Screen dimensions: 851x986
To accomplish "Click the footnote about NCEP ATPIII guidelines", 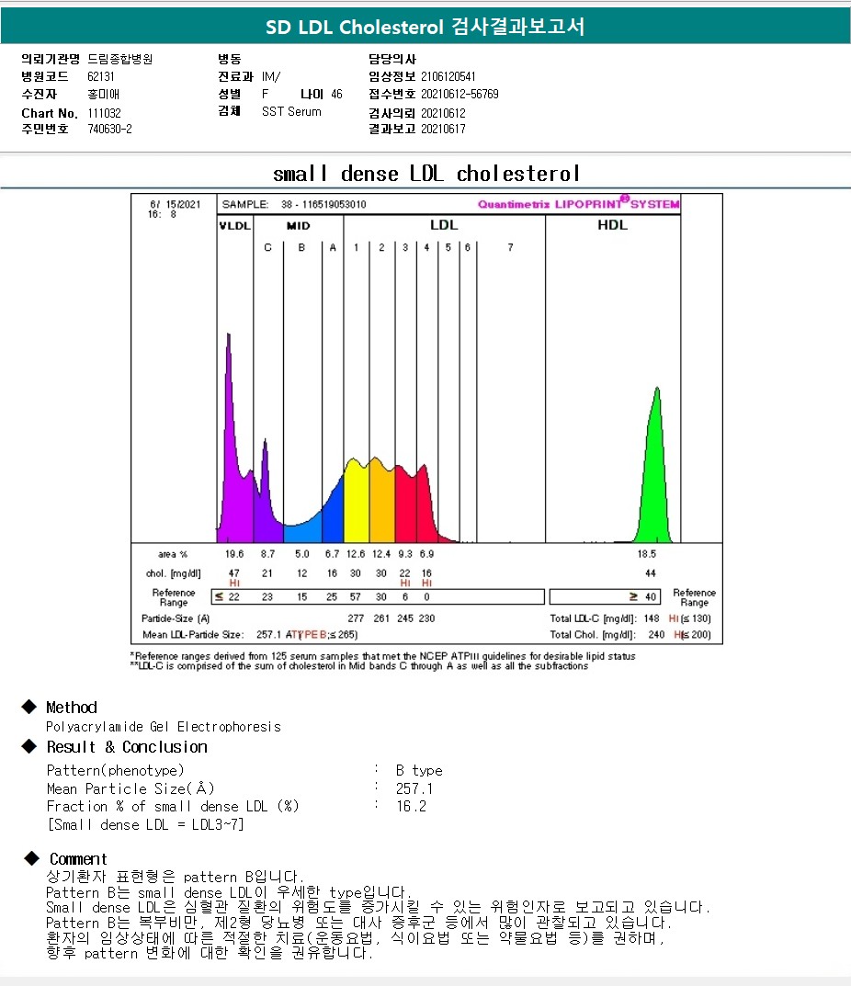I will coord(382,656).
